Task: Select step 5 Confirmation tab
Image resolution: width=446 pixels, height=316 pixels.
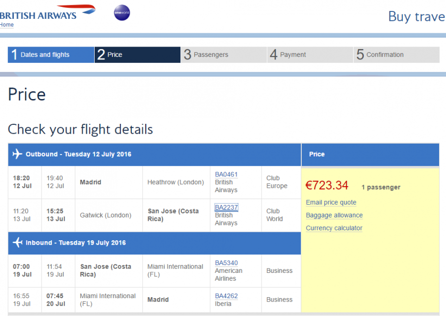Action: [396, 55]
